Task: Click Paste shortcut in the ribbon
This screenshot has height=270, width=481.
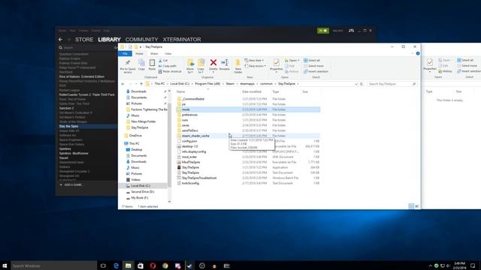Action: (x=170, y=71)
